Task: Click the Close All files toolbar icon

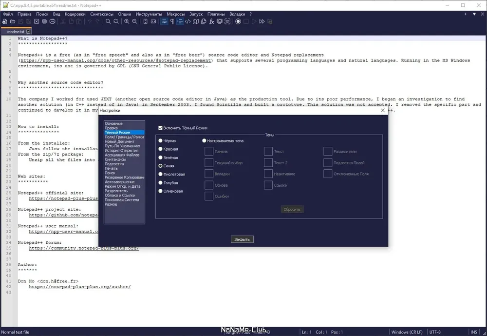Action: pyautogui.click(x=44, y=21)
